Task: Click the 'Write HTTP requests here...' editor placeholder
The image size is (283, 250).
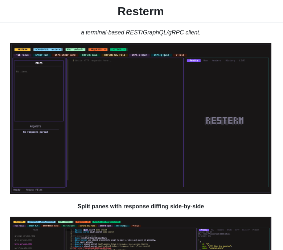Action: point(94,61)
